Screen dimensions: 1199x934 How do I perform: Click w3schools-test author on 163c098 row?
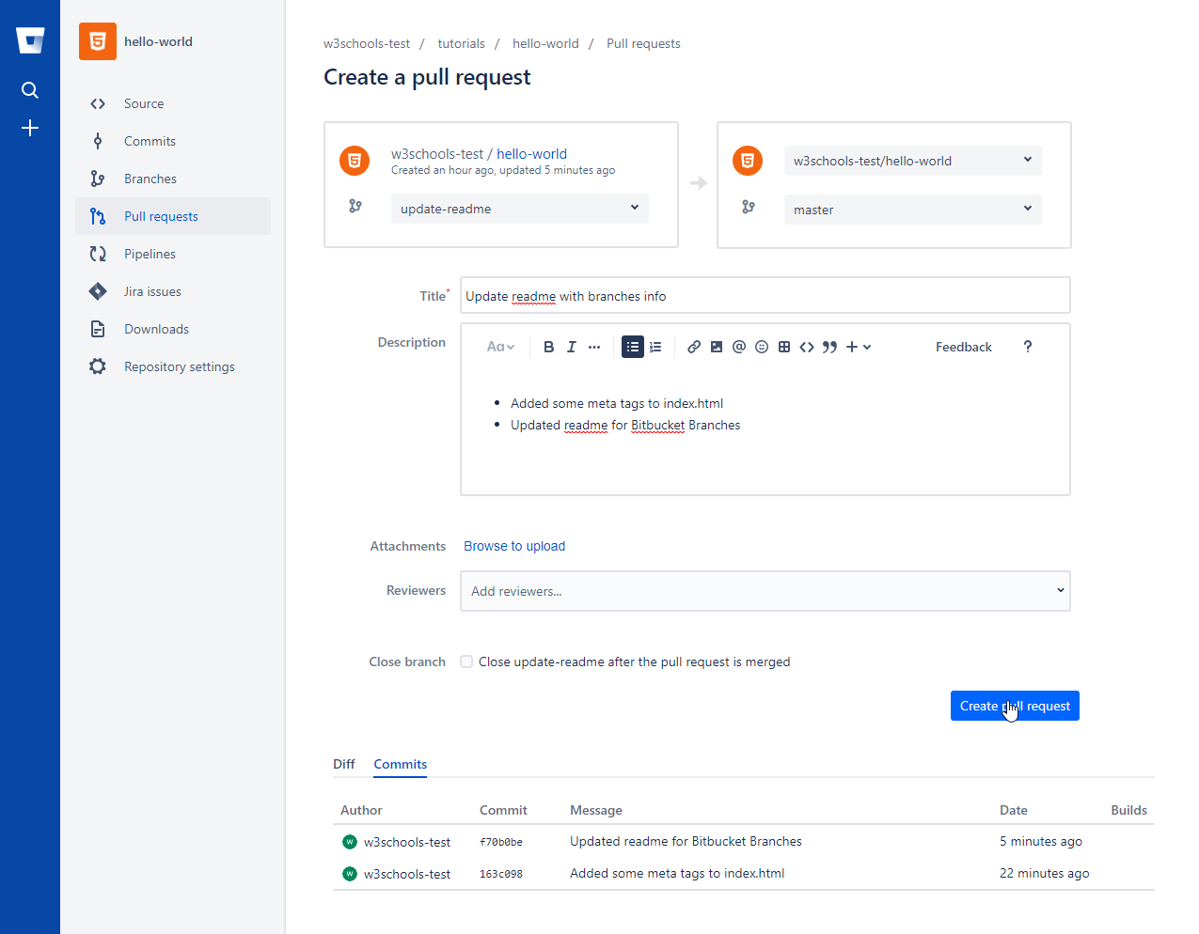(x=407, y=874)
